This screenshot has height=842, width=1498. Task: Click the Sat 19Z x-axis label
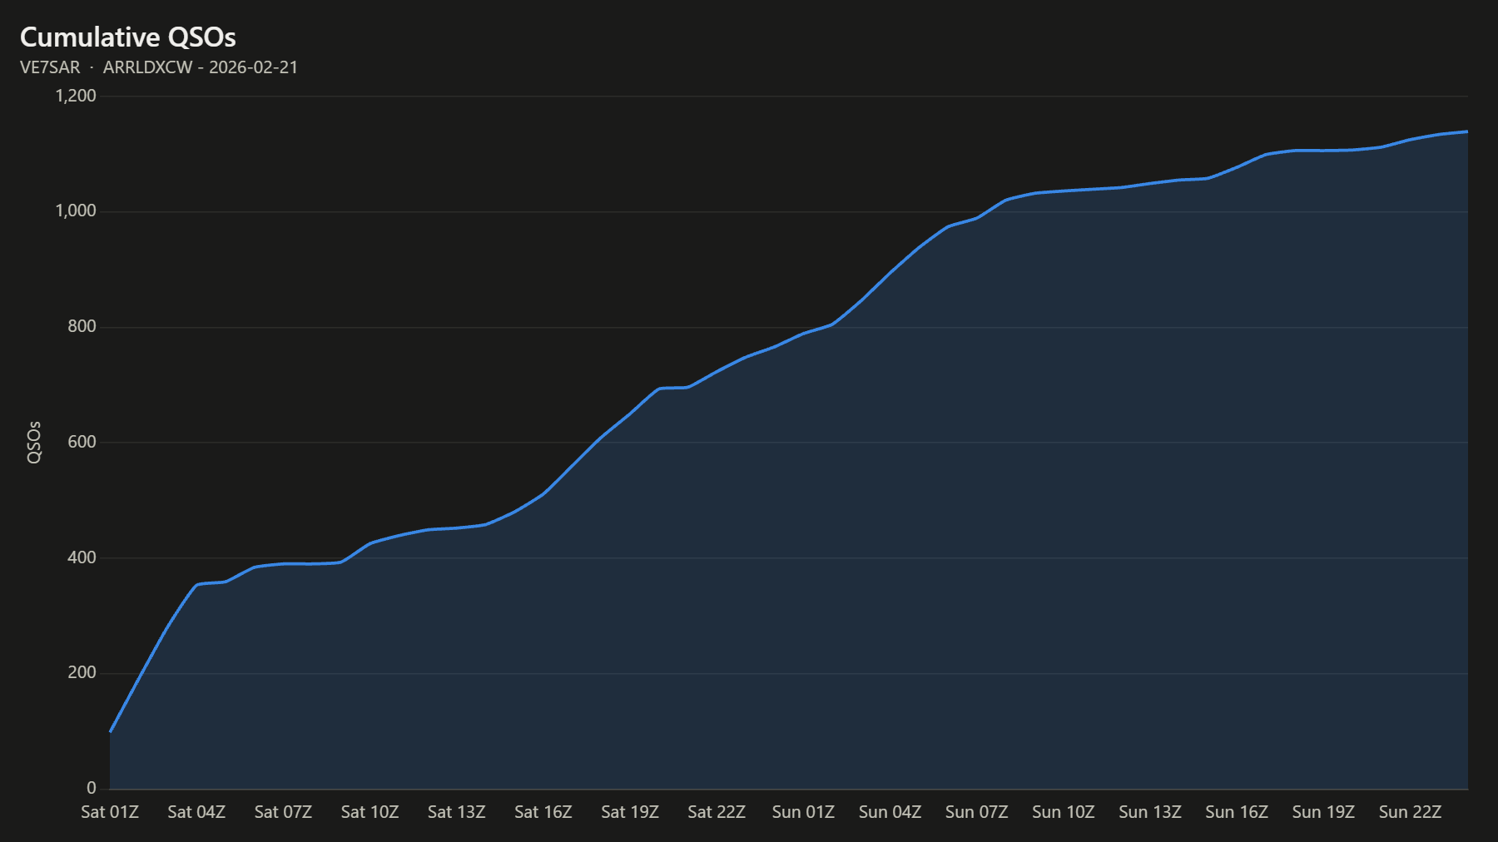pos(630,812)
